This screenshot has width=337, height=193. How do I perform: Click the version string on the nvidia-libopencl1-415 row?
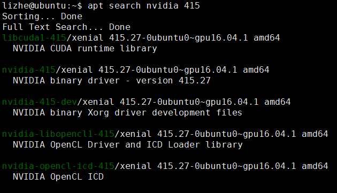226,134
